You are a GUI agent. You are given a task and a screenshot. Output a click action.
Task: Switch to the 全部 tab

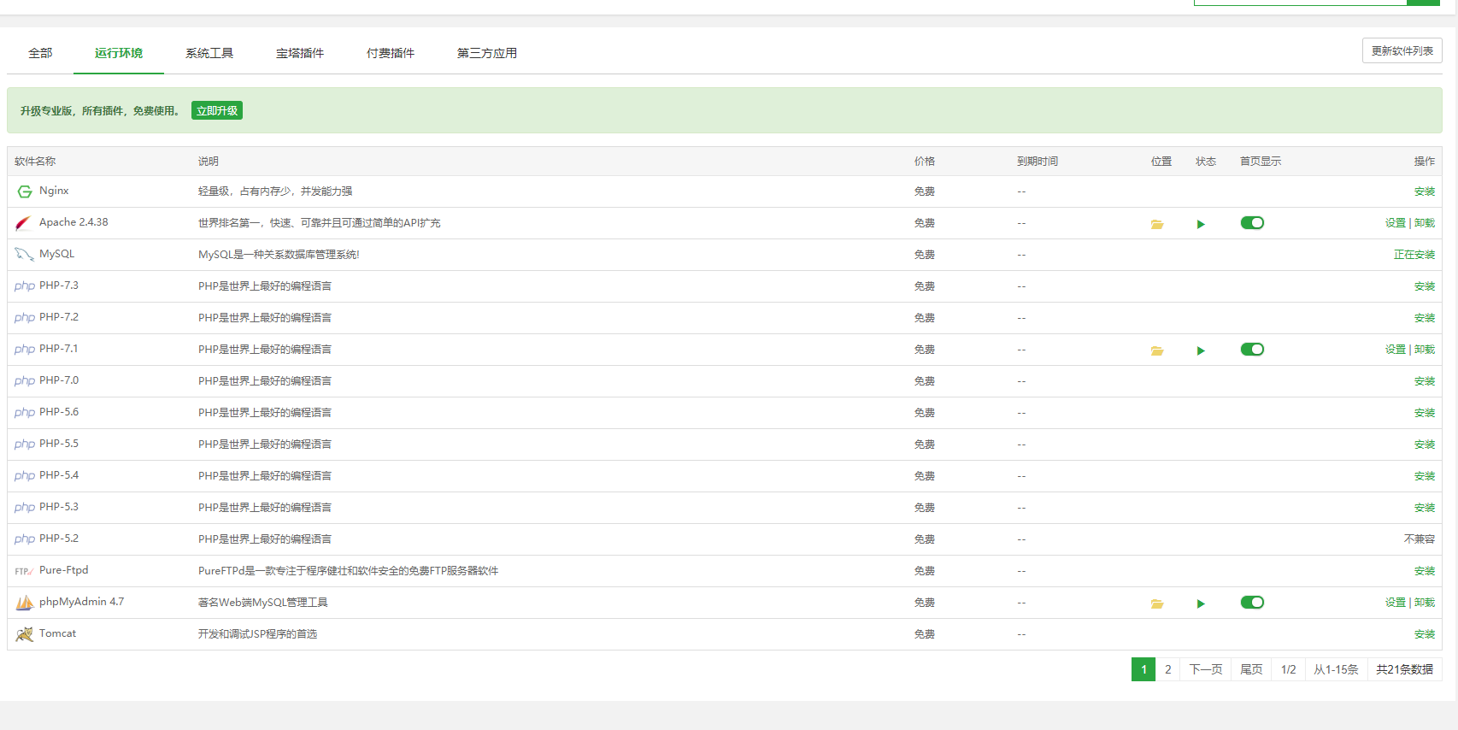40,53
